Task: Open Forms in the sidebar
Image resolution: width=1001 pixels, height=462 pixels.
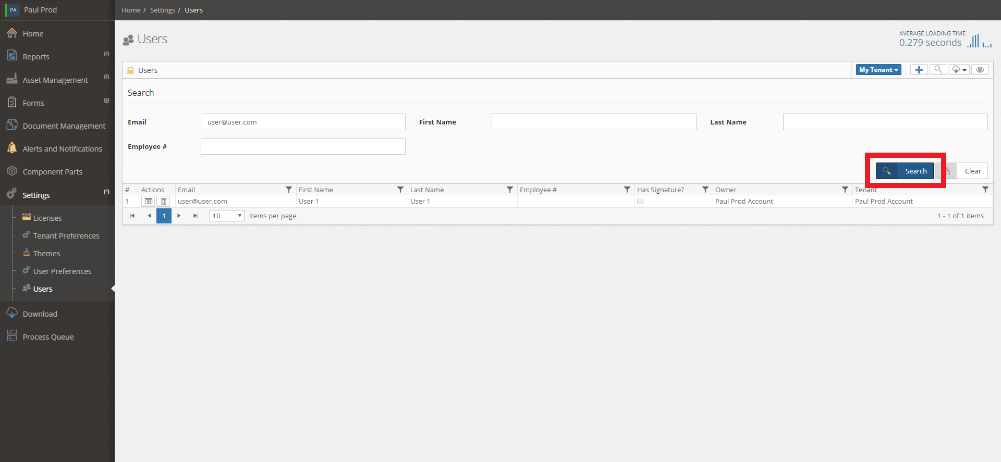Action: (x=33, y=103)
